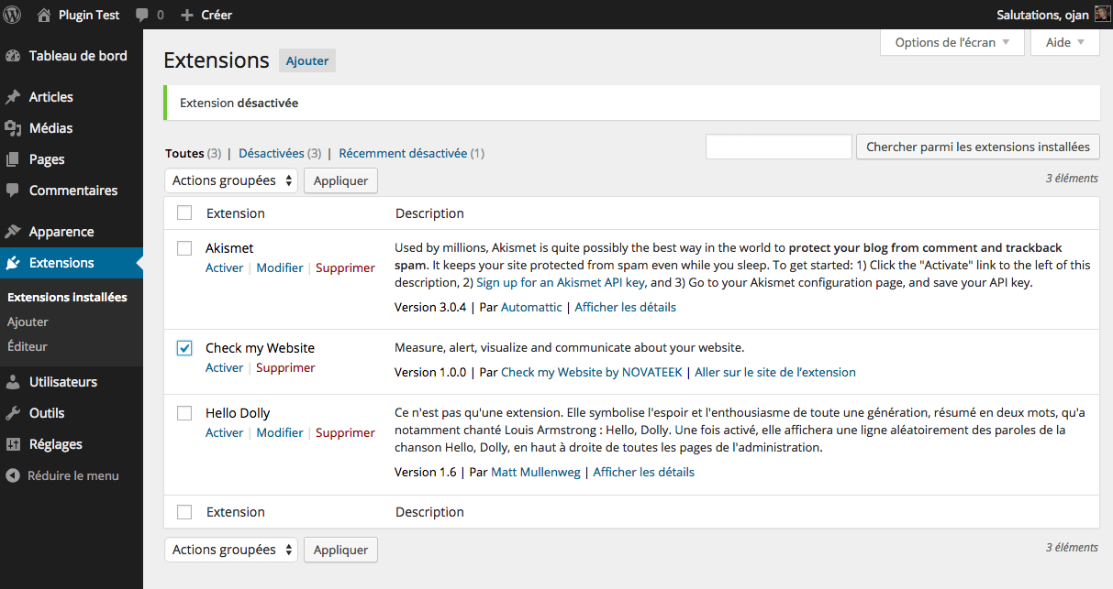Open the WordPress logo menu in the admin bar

point(12,14)
